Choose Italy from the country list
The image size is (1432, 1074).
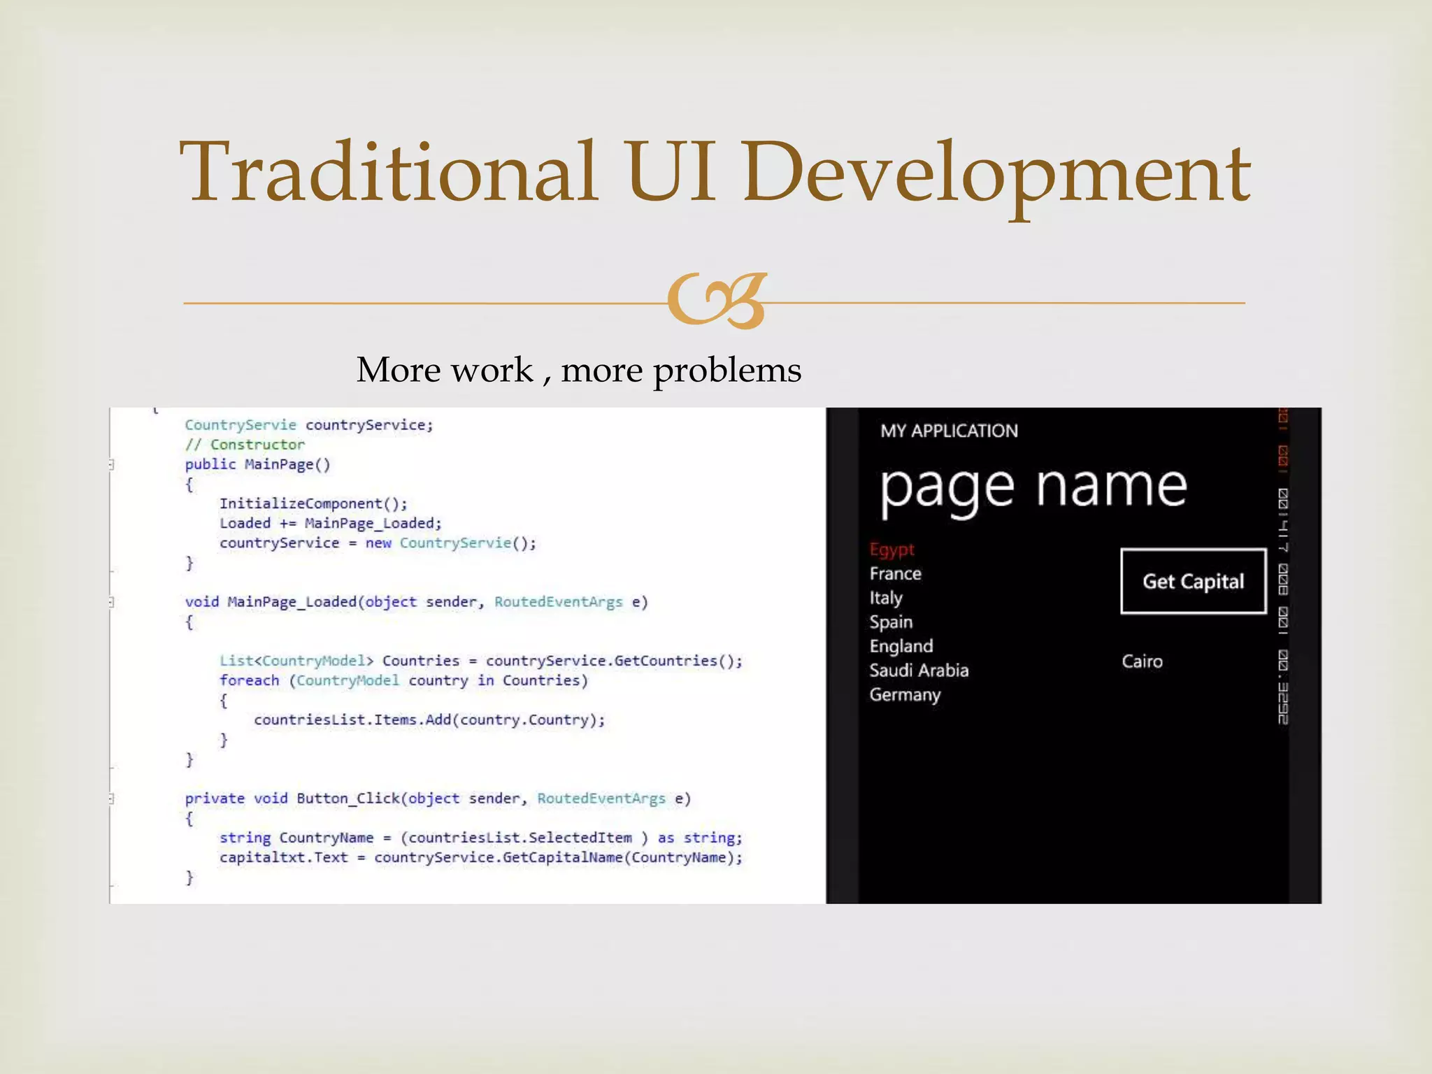[886, 599]
